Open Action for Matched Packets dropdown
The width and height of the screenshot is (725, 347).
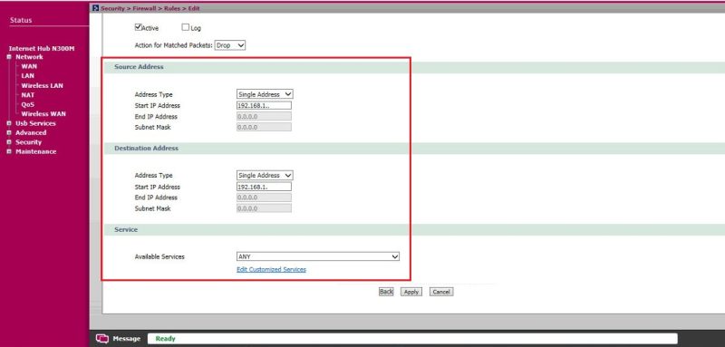click(x=230, y=45)
